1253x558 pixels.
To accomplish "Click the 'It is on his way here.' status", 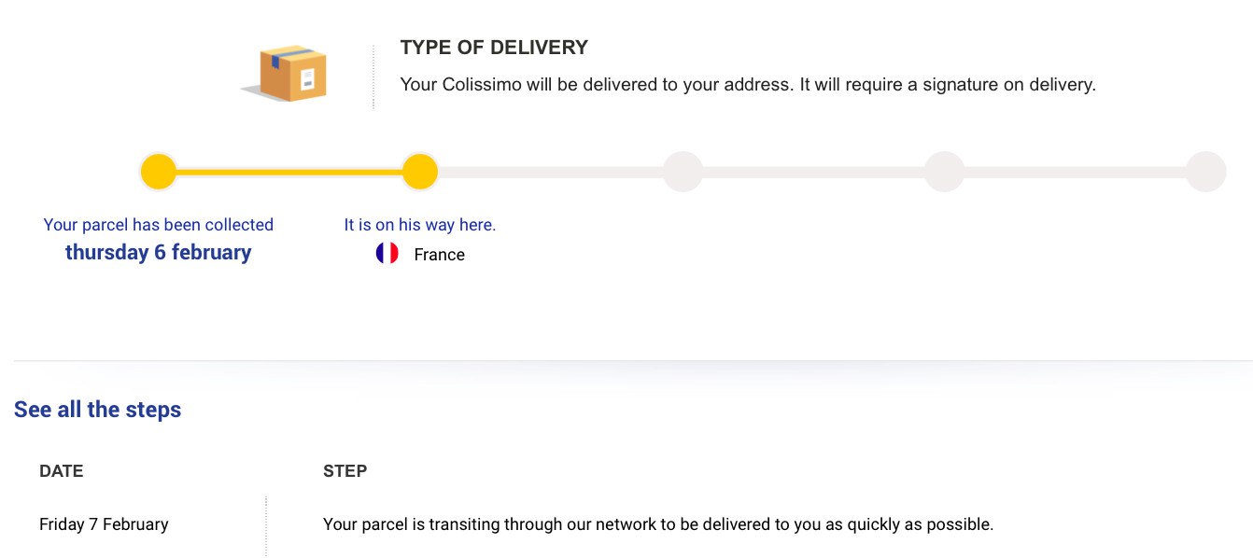I will pos(420,225).
